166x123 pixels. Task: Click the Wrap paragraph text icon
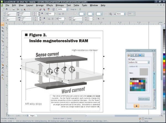[111, 14]
